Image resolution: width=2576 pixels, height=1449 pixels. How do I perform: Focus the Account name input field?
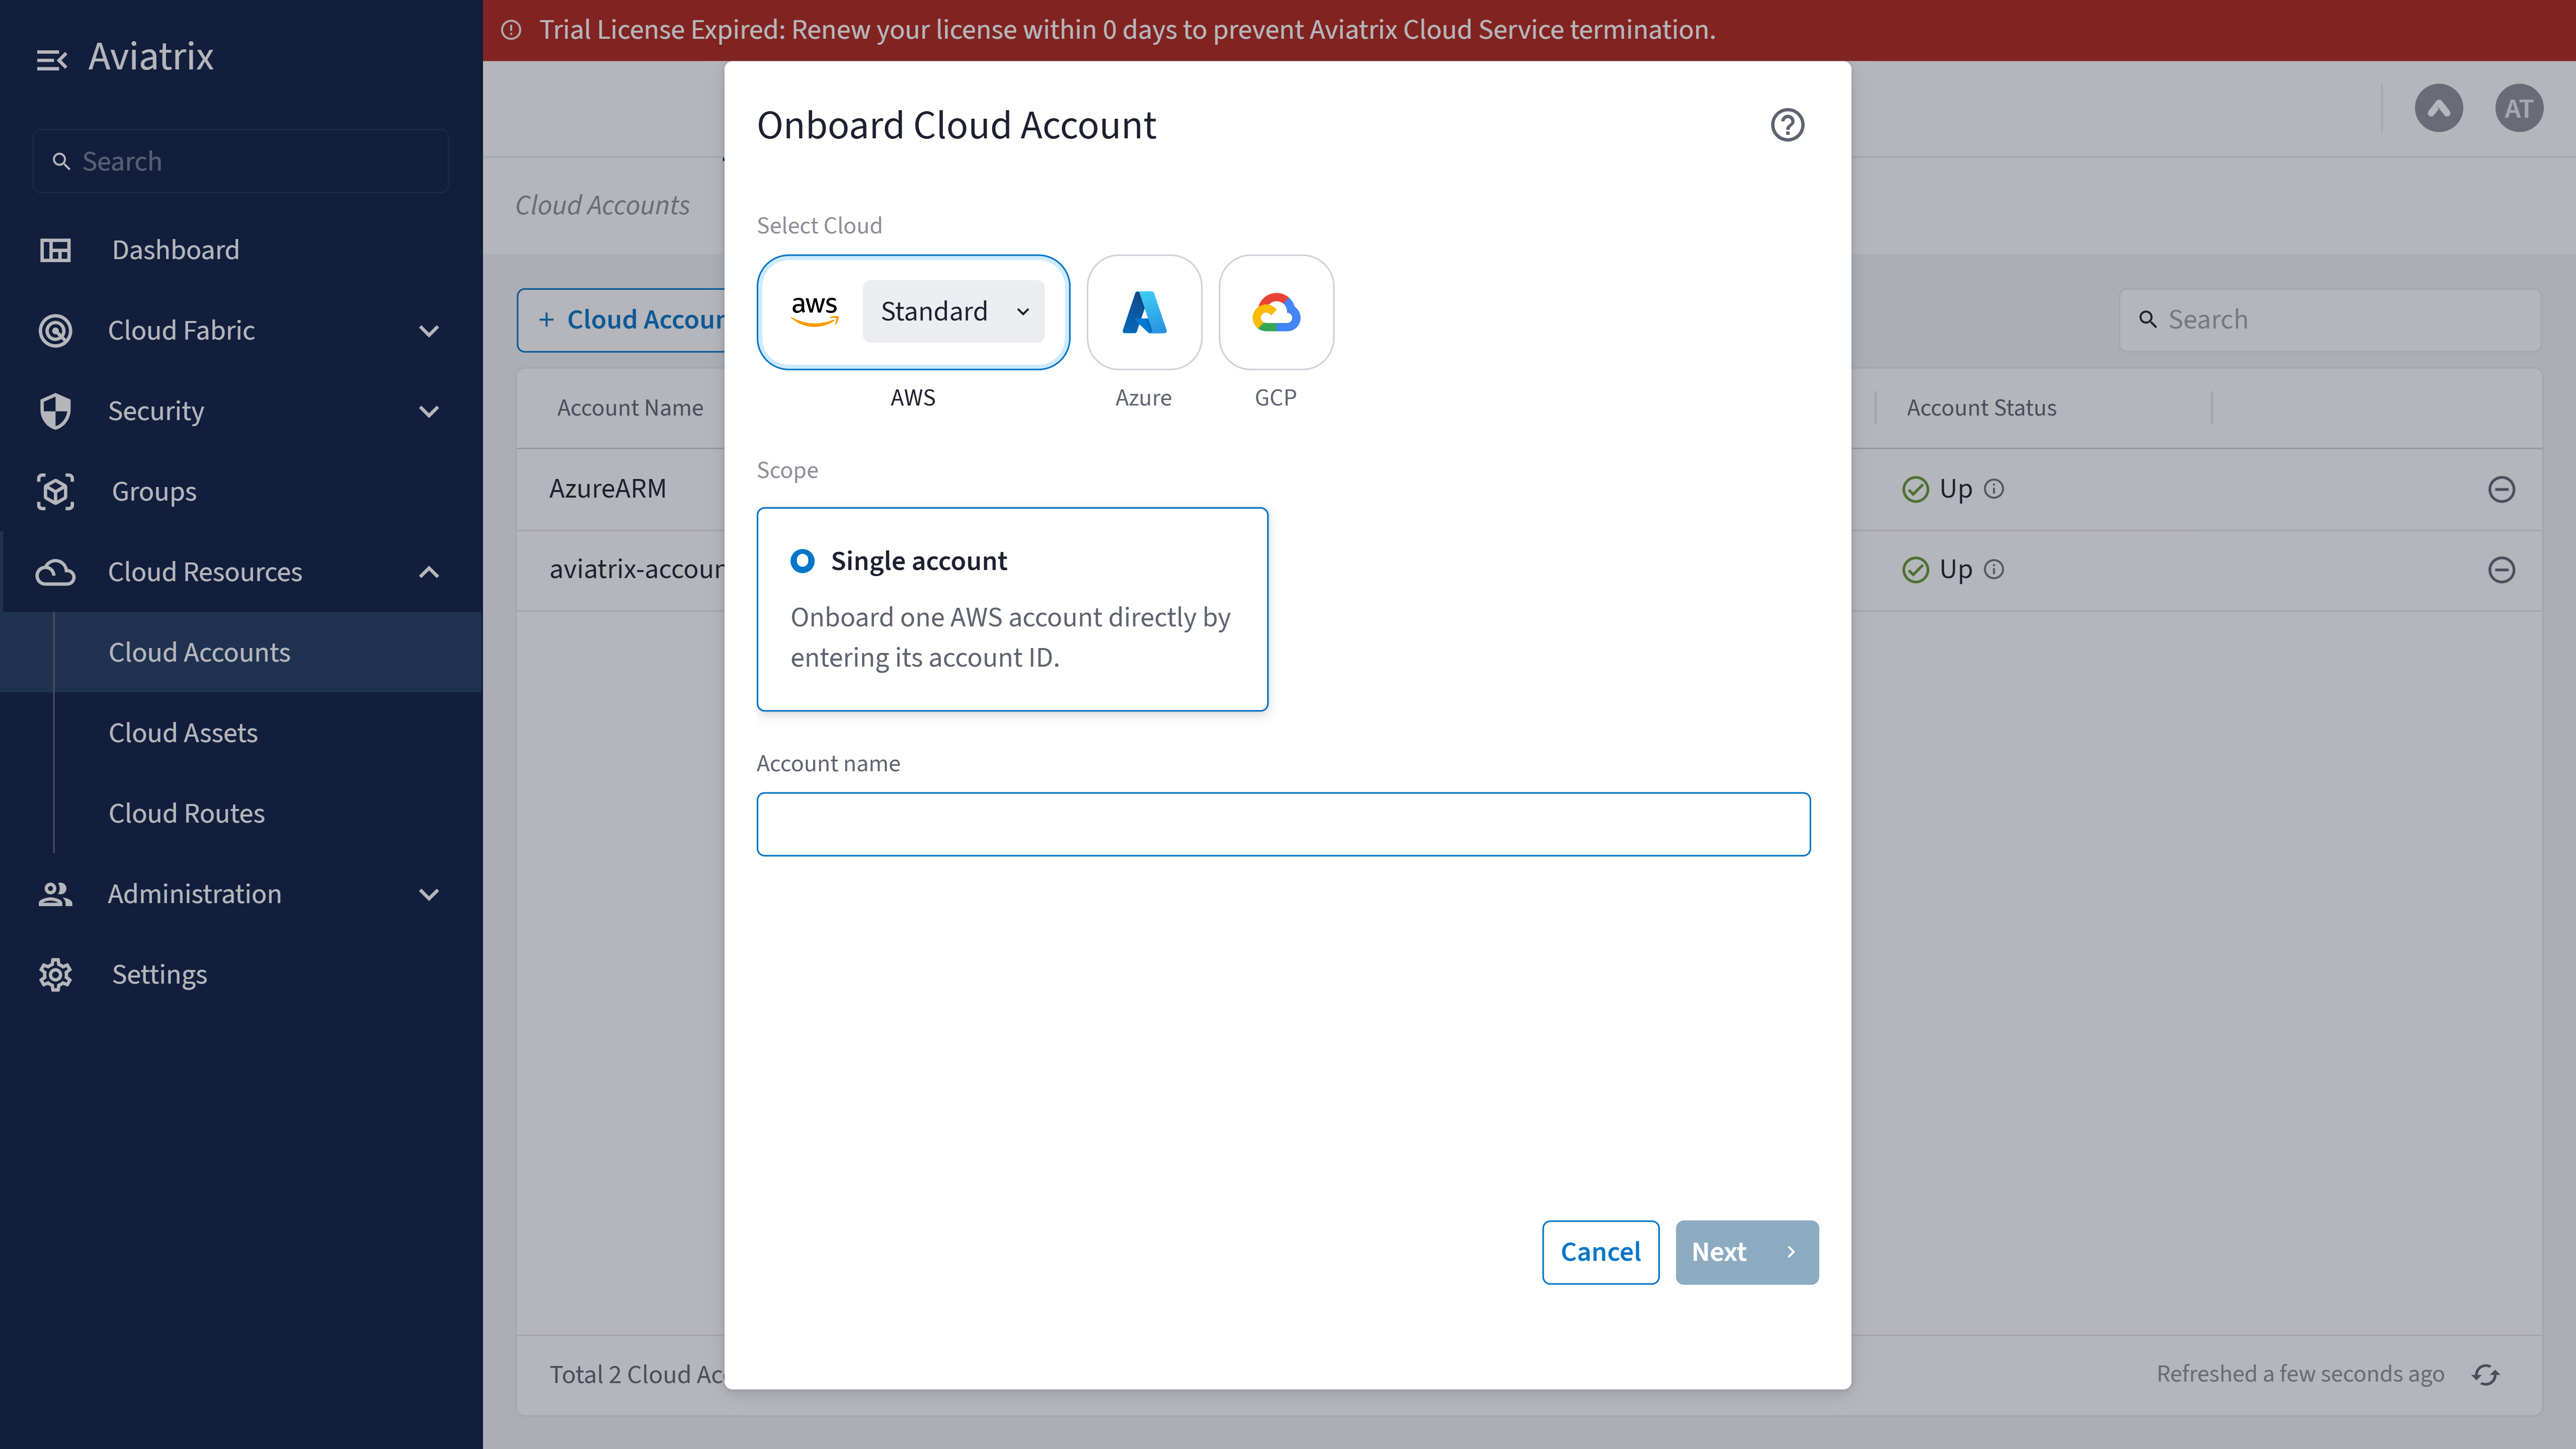pos(1283,824)
